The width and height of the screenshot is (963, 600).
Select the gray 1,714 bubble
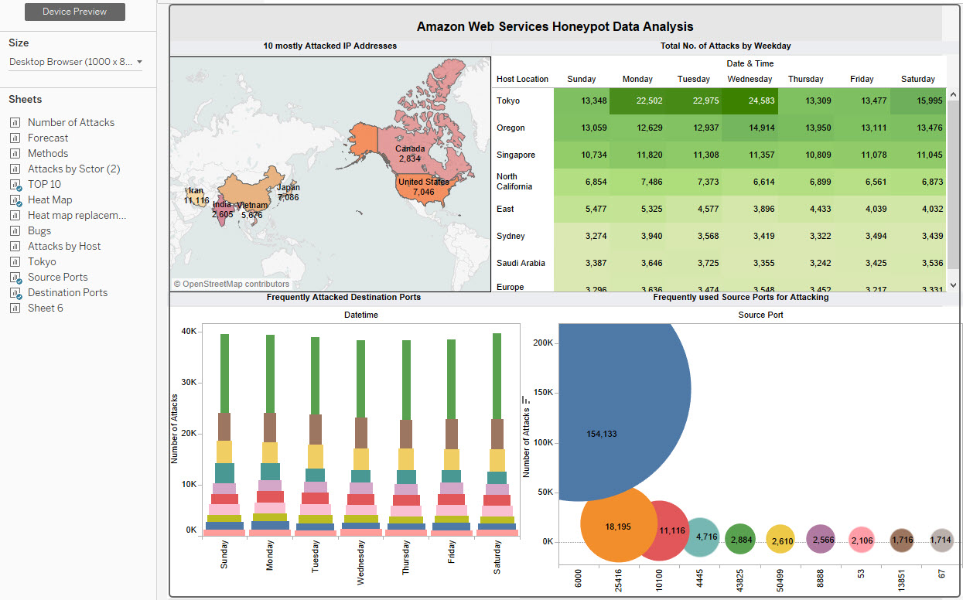pos(941,540)
